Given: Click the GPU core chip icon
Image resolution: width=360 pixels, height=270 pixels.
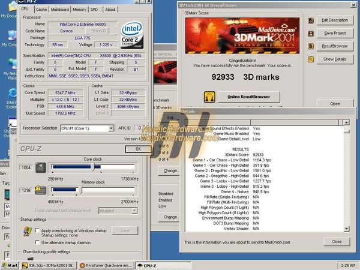Looking at the screenshot, I should pyautogui.click(x=41, y=167).
